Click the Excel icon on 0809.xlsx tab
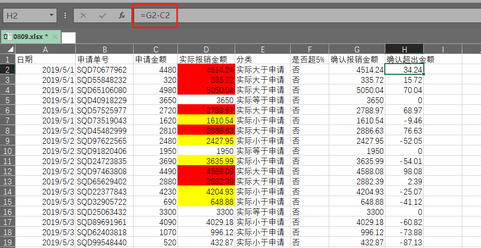481x248 pixels. (x=7, y=37)
